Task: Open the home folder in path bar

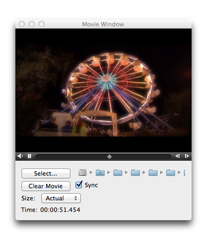Action: [100, 172]
